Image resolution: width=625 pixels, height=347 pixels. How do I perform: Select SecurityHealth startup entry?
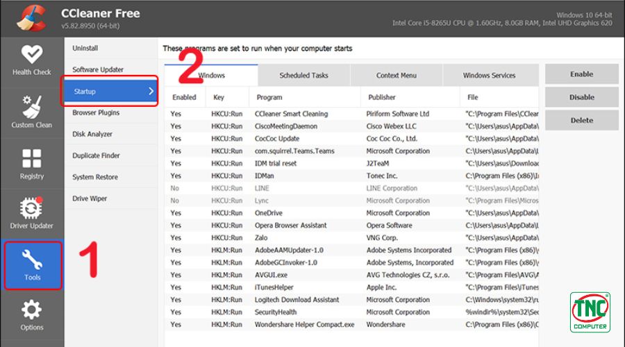coord(351,312)
